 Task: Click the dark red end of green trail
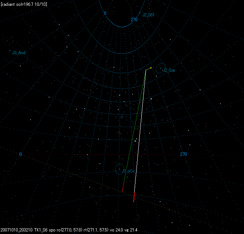123,187
